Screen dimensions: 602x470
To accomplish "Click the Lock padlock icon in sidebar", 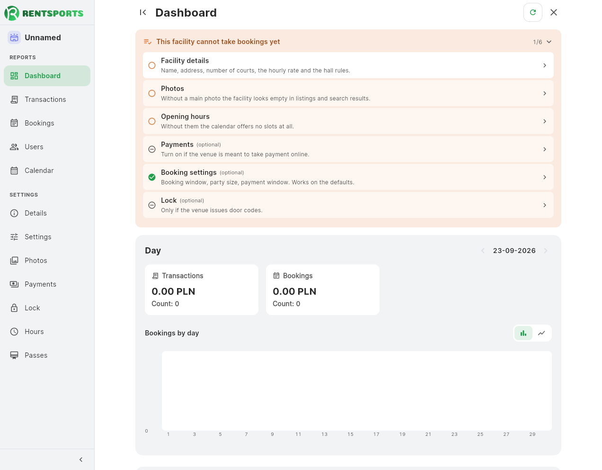I will click(x=14, y=308).
